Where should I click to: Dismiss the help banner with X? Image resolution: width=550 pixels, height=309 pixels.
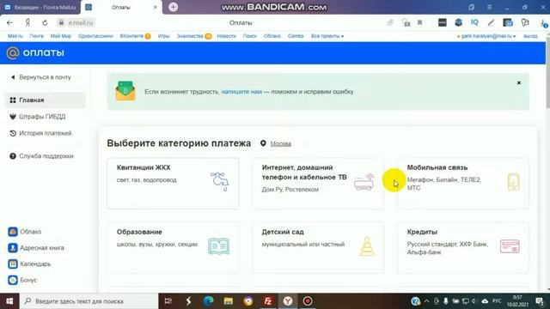519,83
